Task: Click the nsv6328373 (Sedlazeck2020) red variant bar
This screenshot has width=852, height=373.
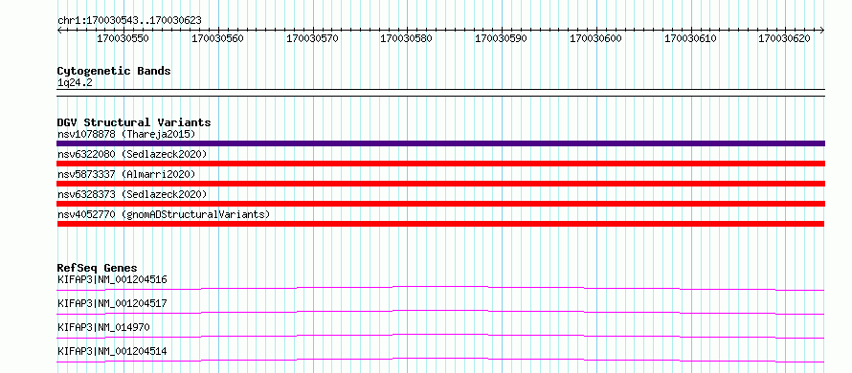Action: click(440, 204)
